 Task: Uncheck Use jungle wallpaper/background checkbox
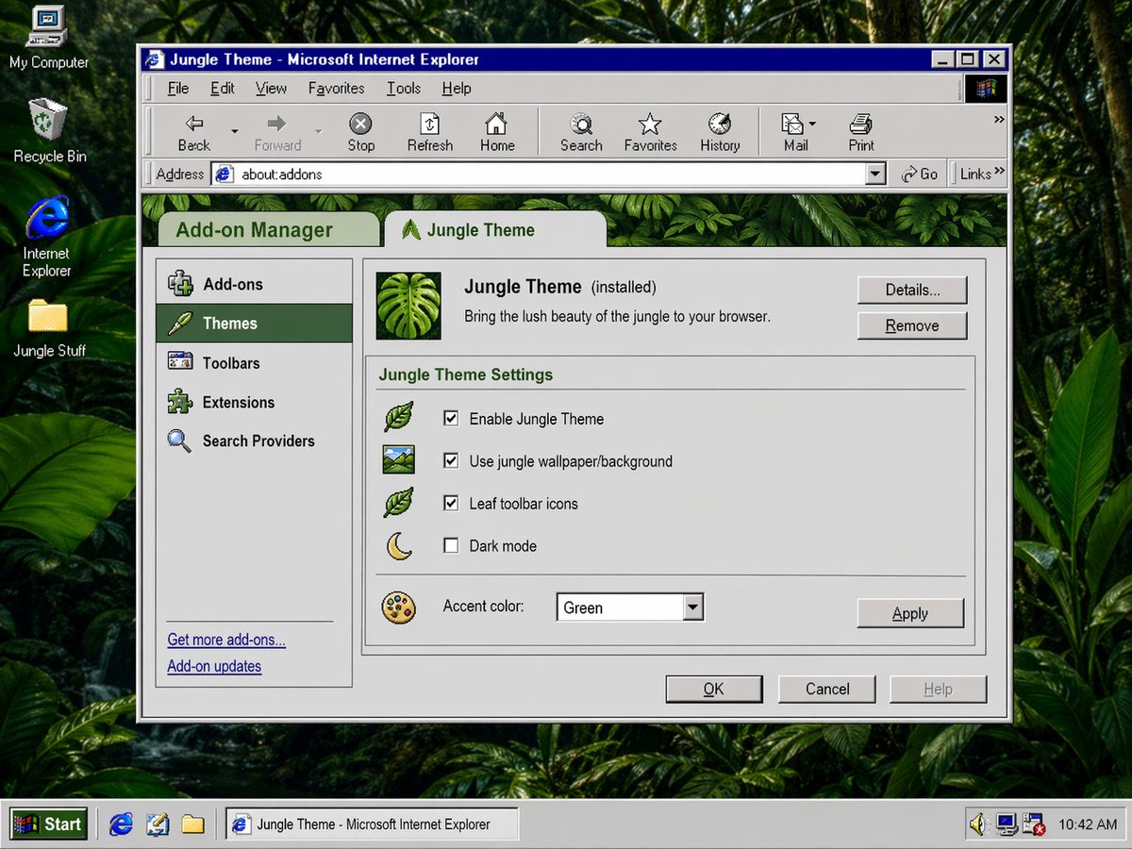tap(451, 460)
